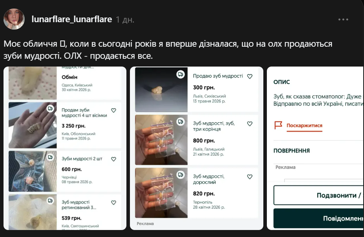
Task: Favorite the 'Зуби мудрості 2 шт' listing
Action: coord(114,159)
